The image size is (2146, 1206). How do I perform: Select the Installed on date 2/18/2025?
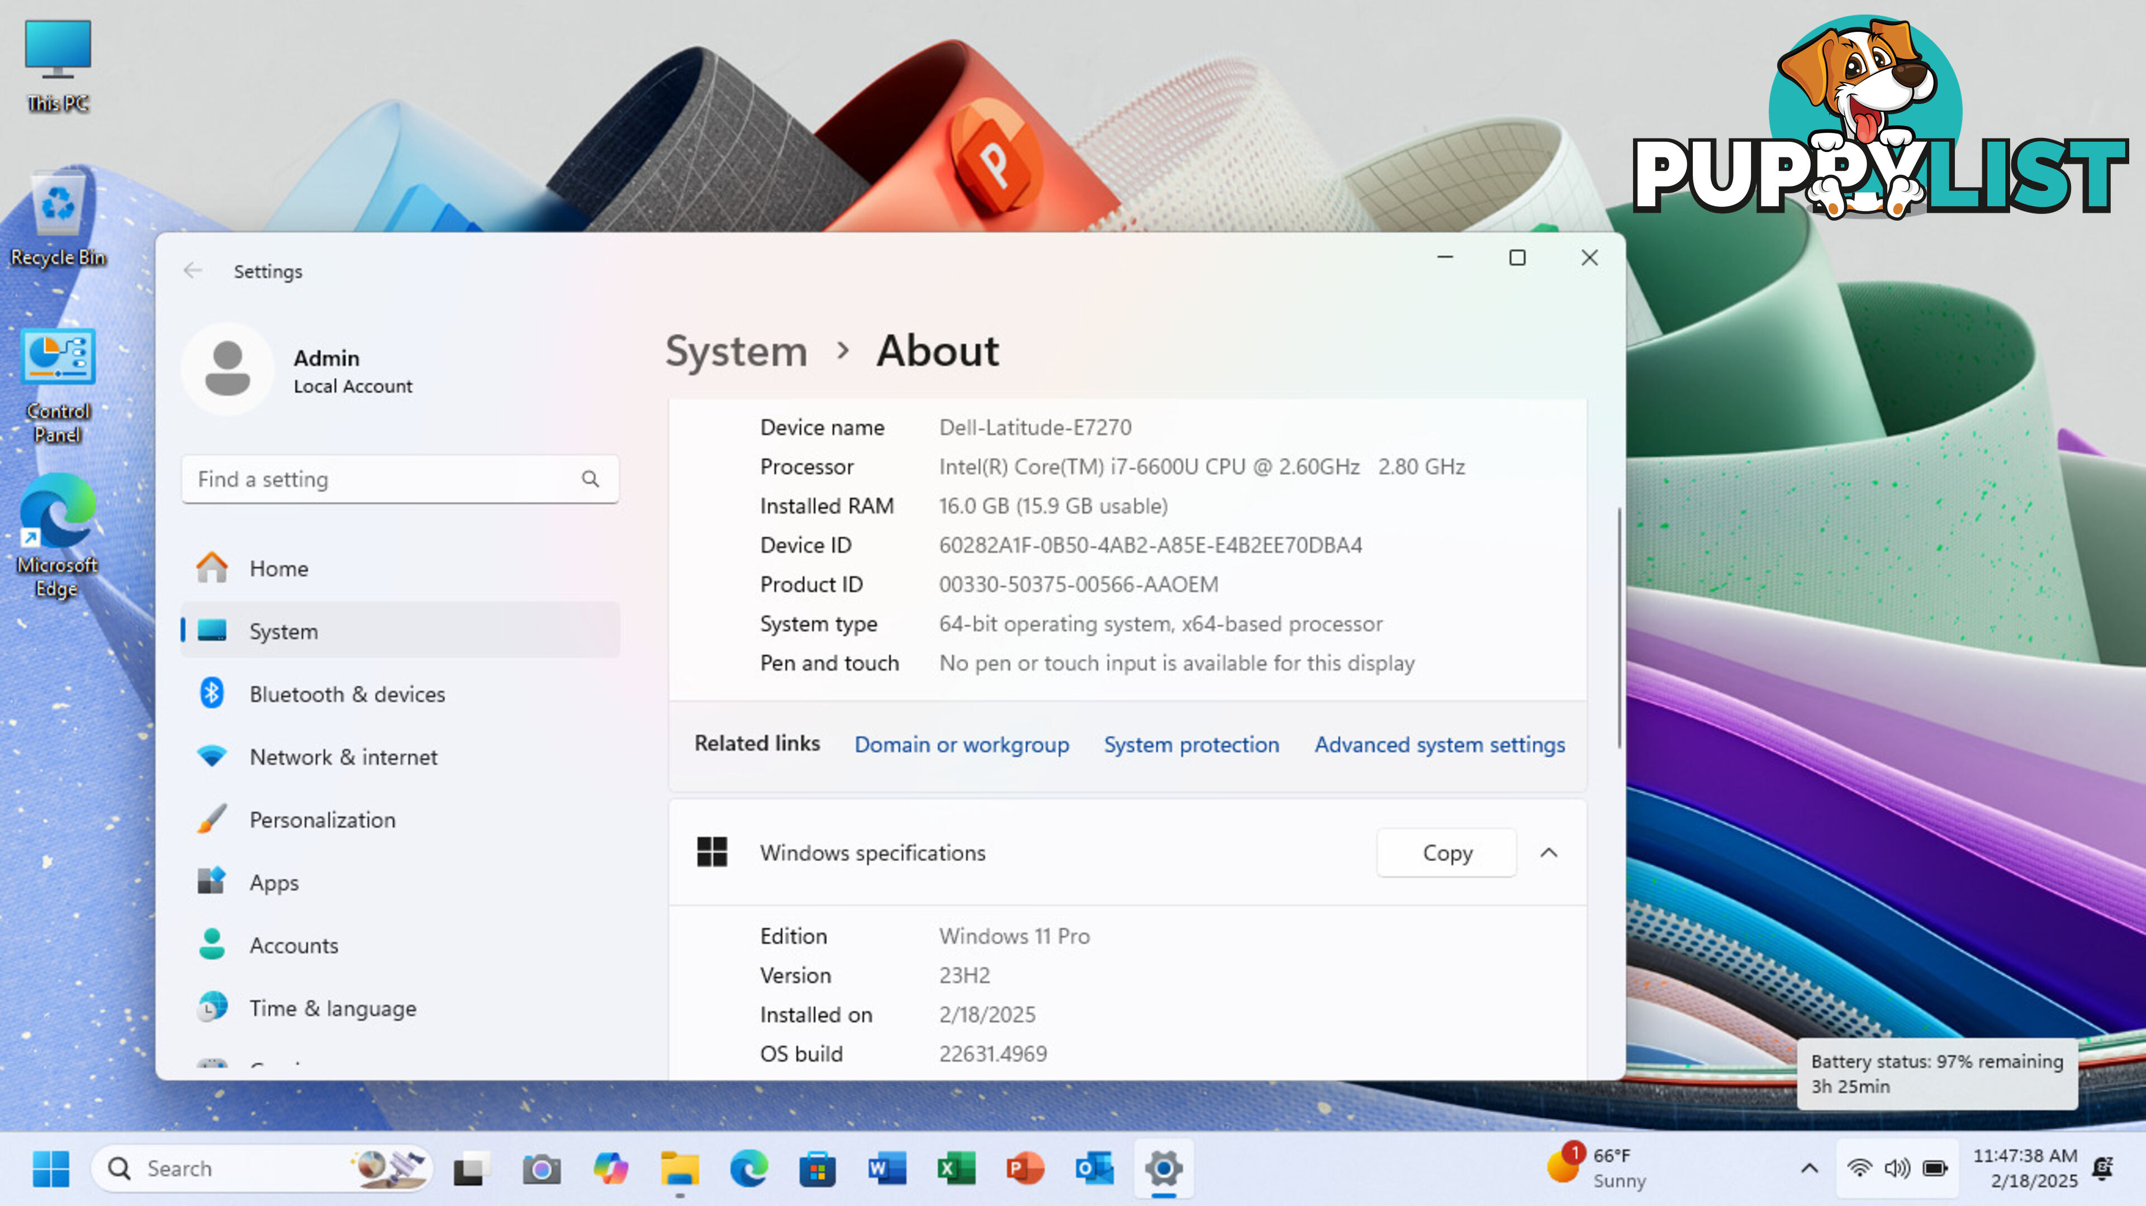(x=987, y=1014)
